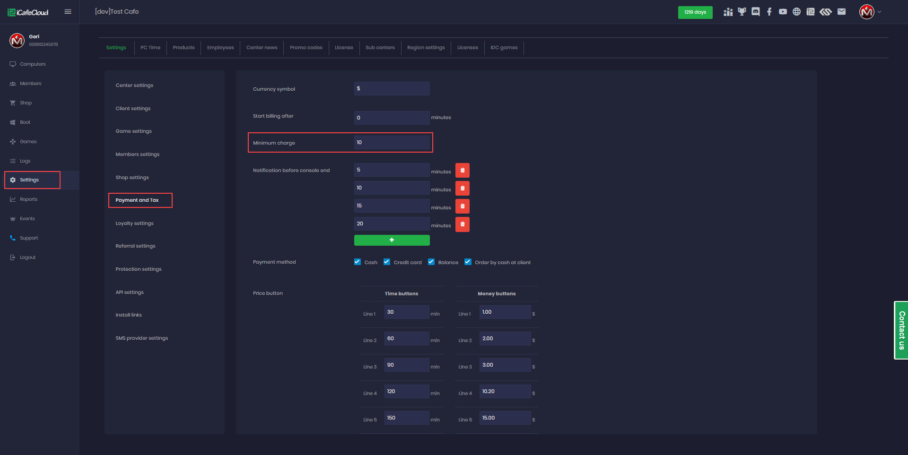Open the Promo codes tab
The image size is (908, 455).
click(x=306, y=48)
